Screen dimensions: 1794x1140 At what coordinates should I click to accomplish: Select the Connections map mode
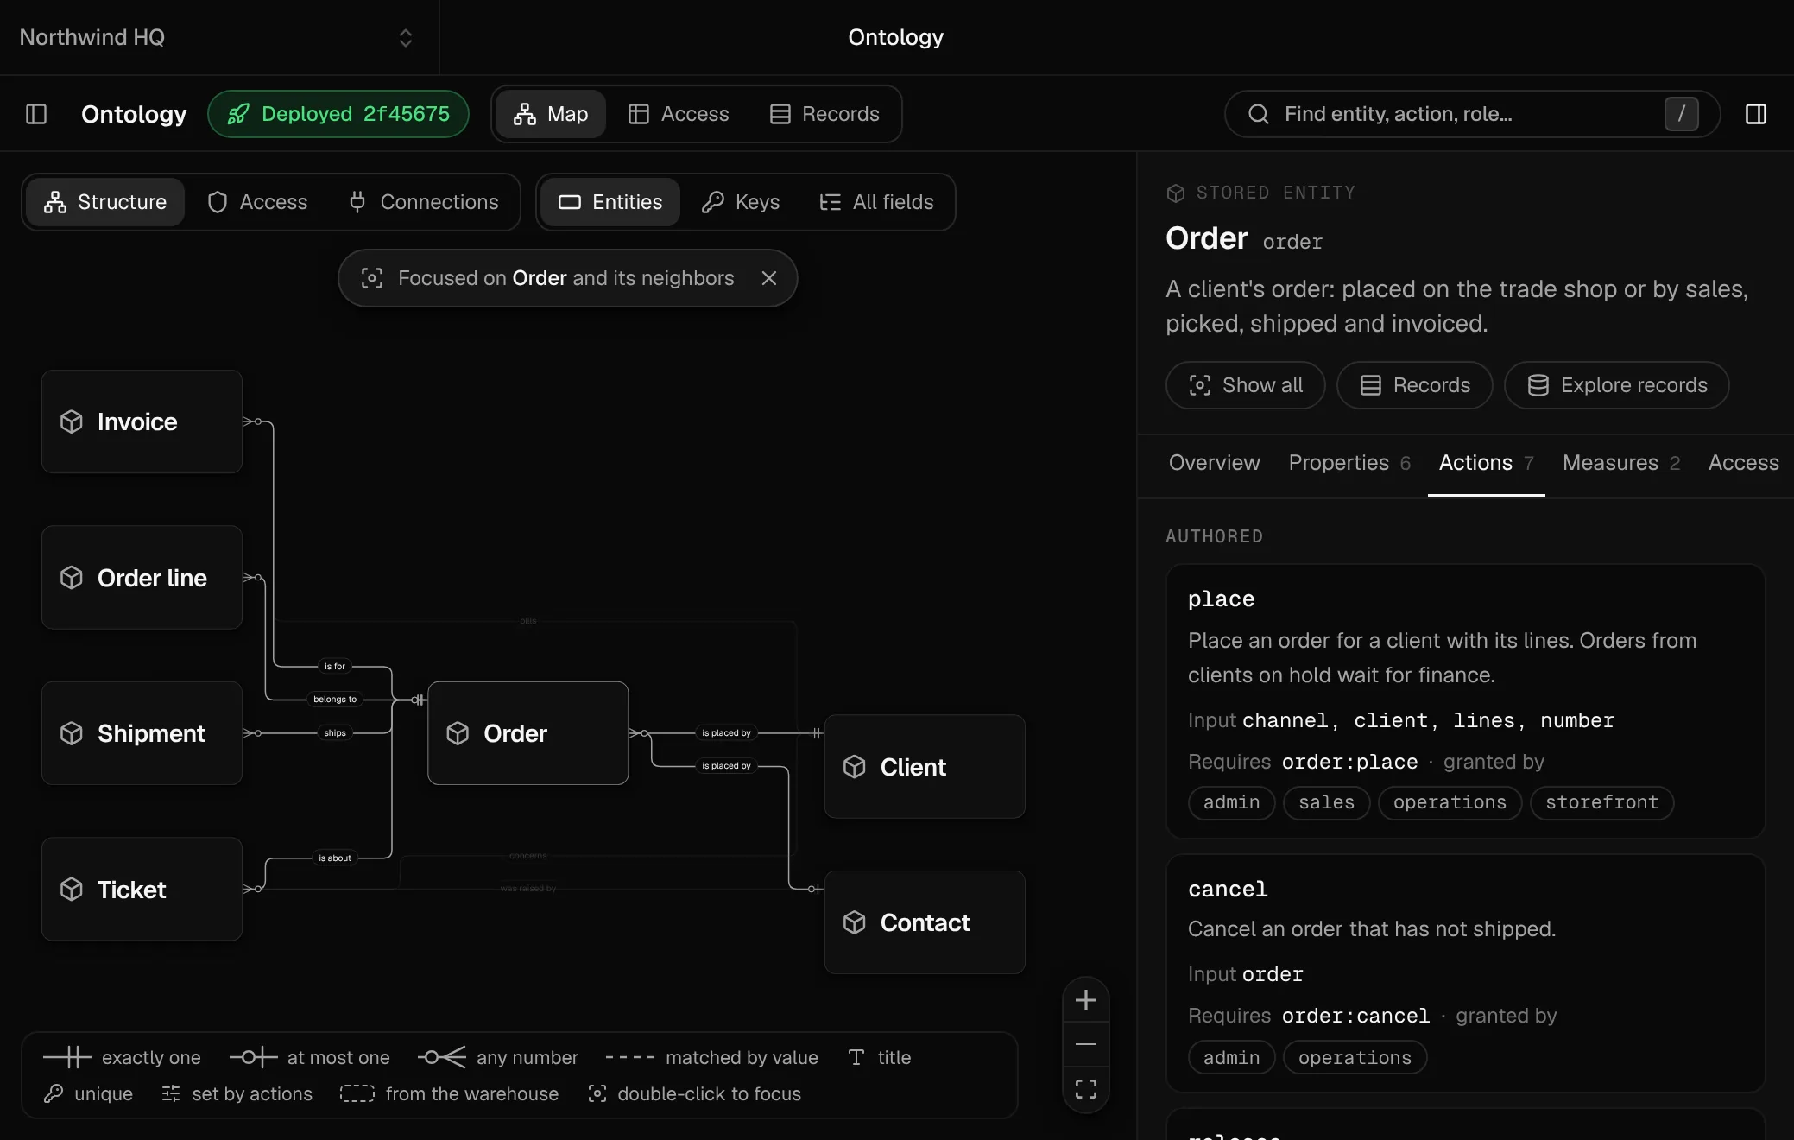[423, 202]
